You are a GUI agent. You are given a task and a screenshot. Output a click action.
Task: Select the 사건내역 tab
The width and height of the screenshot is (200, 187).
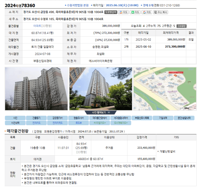coord(15,123)
